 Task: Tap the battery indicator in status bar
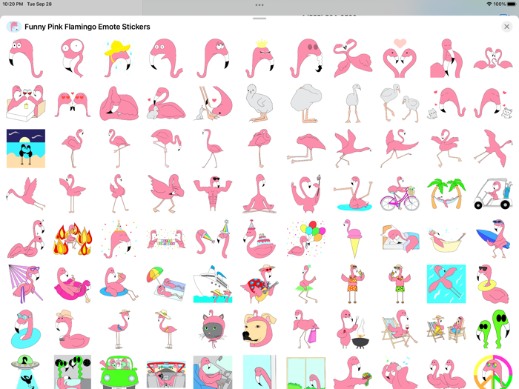coord(512,4)
